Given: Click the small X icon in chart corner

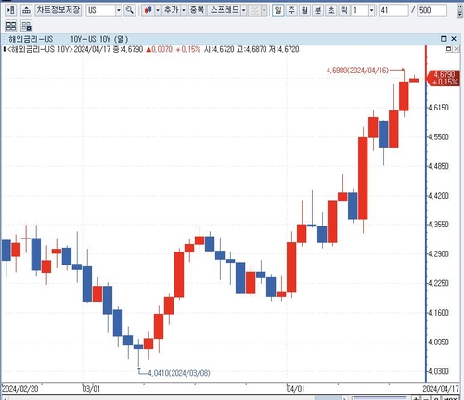Looking at the screenshot, I should 456,49.
